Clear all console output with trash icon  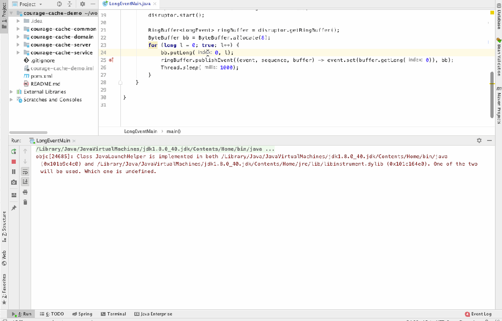click(25, 202)
